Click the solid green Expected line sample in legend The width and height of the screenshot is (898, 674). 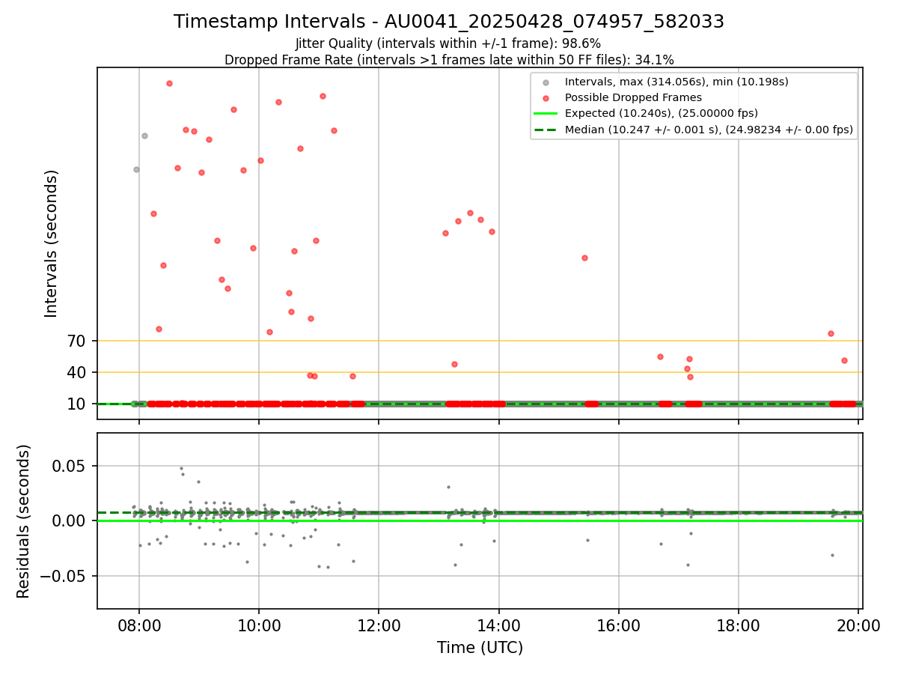pyautogui.click(x=546, y=114)
